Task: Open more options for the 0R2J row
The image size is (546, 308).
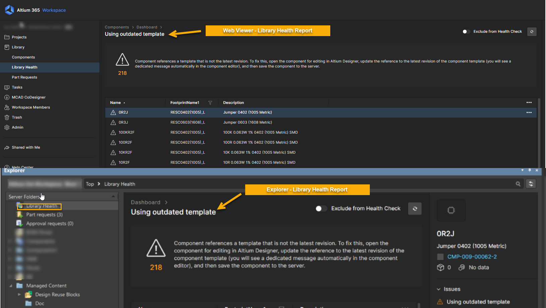Action: [529, 113]
